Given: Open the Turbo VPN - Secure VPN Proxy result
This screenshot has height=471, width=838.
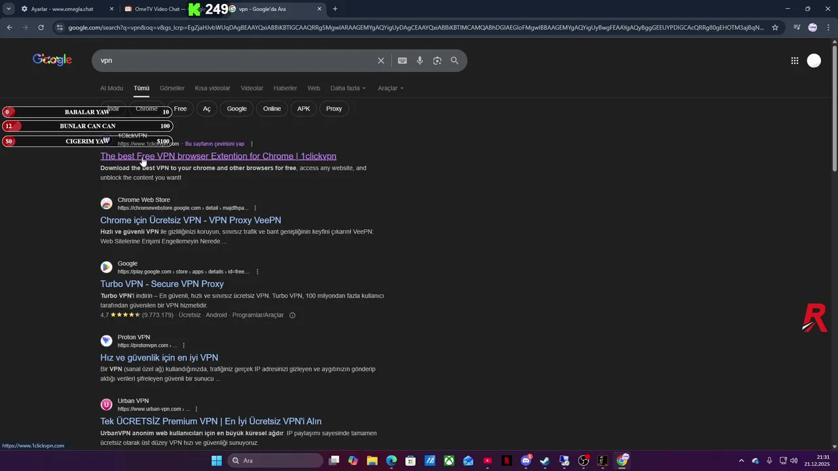Looking at the screenshot, I should [162, 284].
